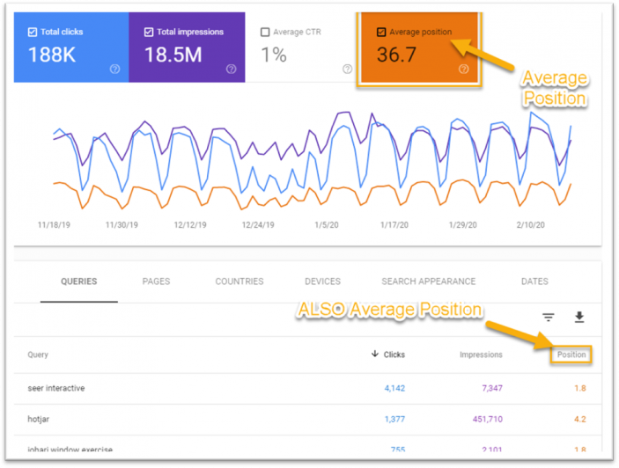Uncheck the Total impressions checkbox
Image resolution: width=619 pixels, height=468 pixels.
click(149, 32)
